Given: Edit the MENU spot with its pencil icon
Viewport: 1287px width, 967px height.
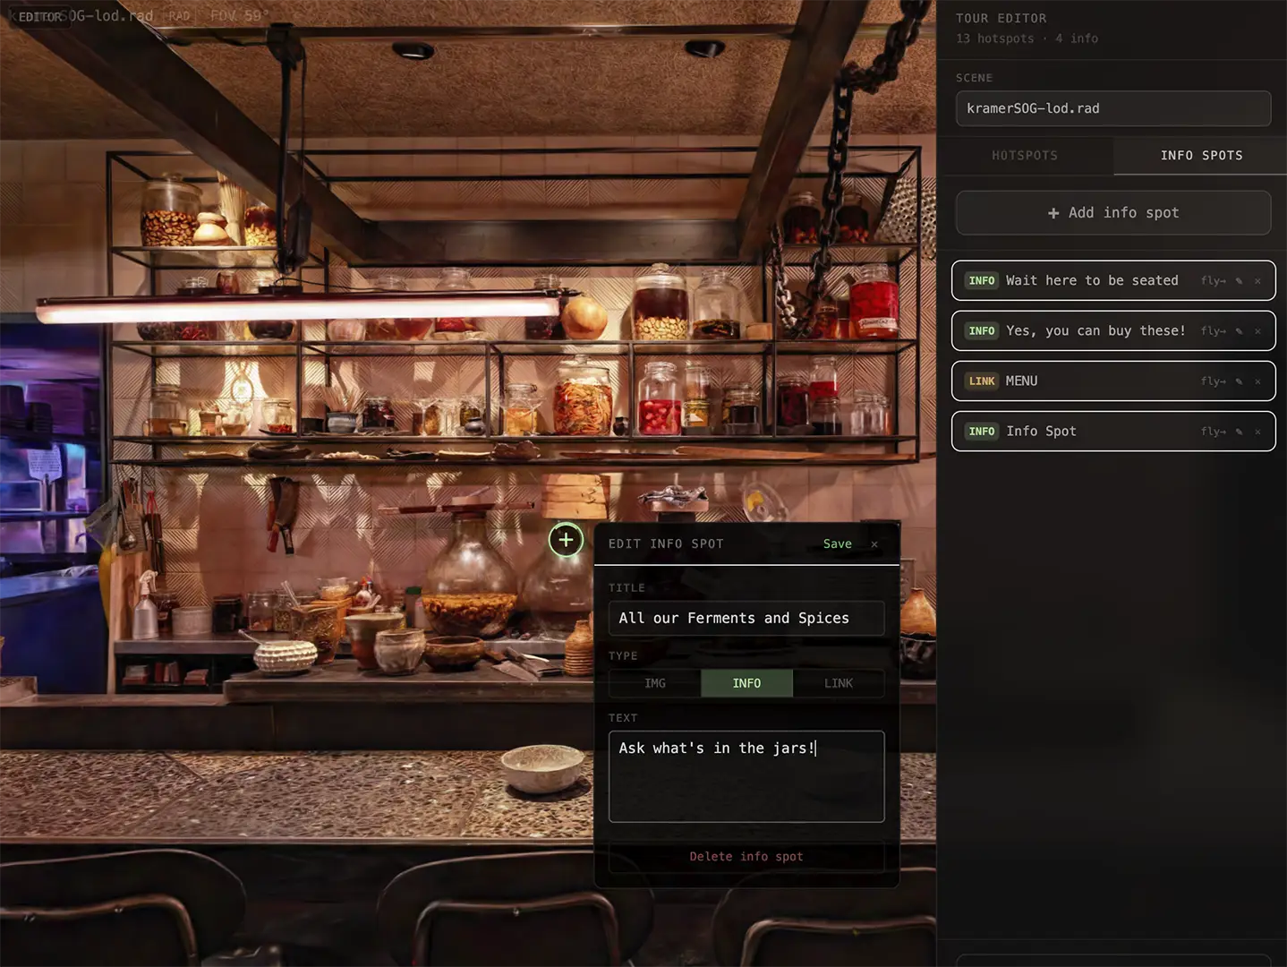Looking at the screenshot, I should (1240, 381).
